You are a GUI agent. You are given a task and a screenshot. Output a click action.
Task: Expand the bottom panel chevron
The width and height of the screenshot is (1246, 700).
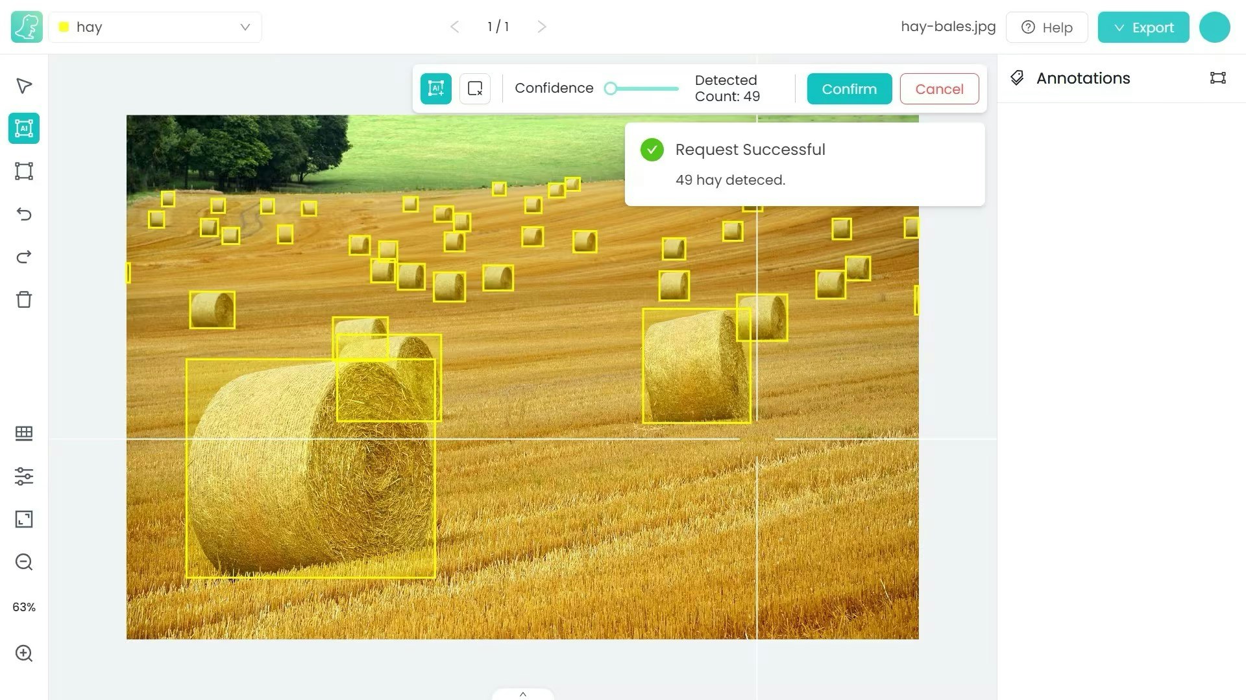[523, 694]
